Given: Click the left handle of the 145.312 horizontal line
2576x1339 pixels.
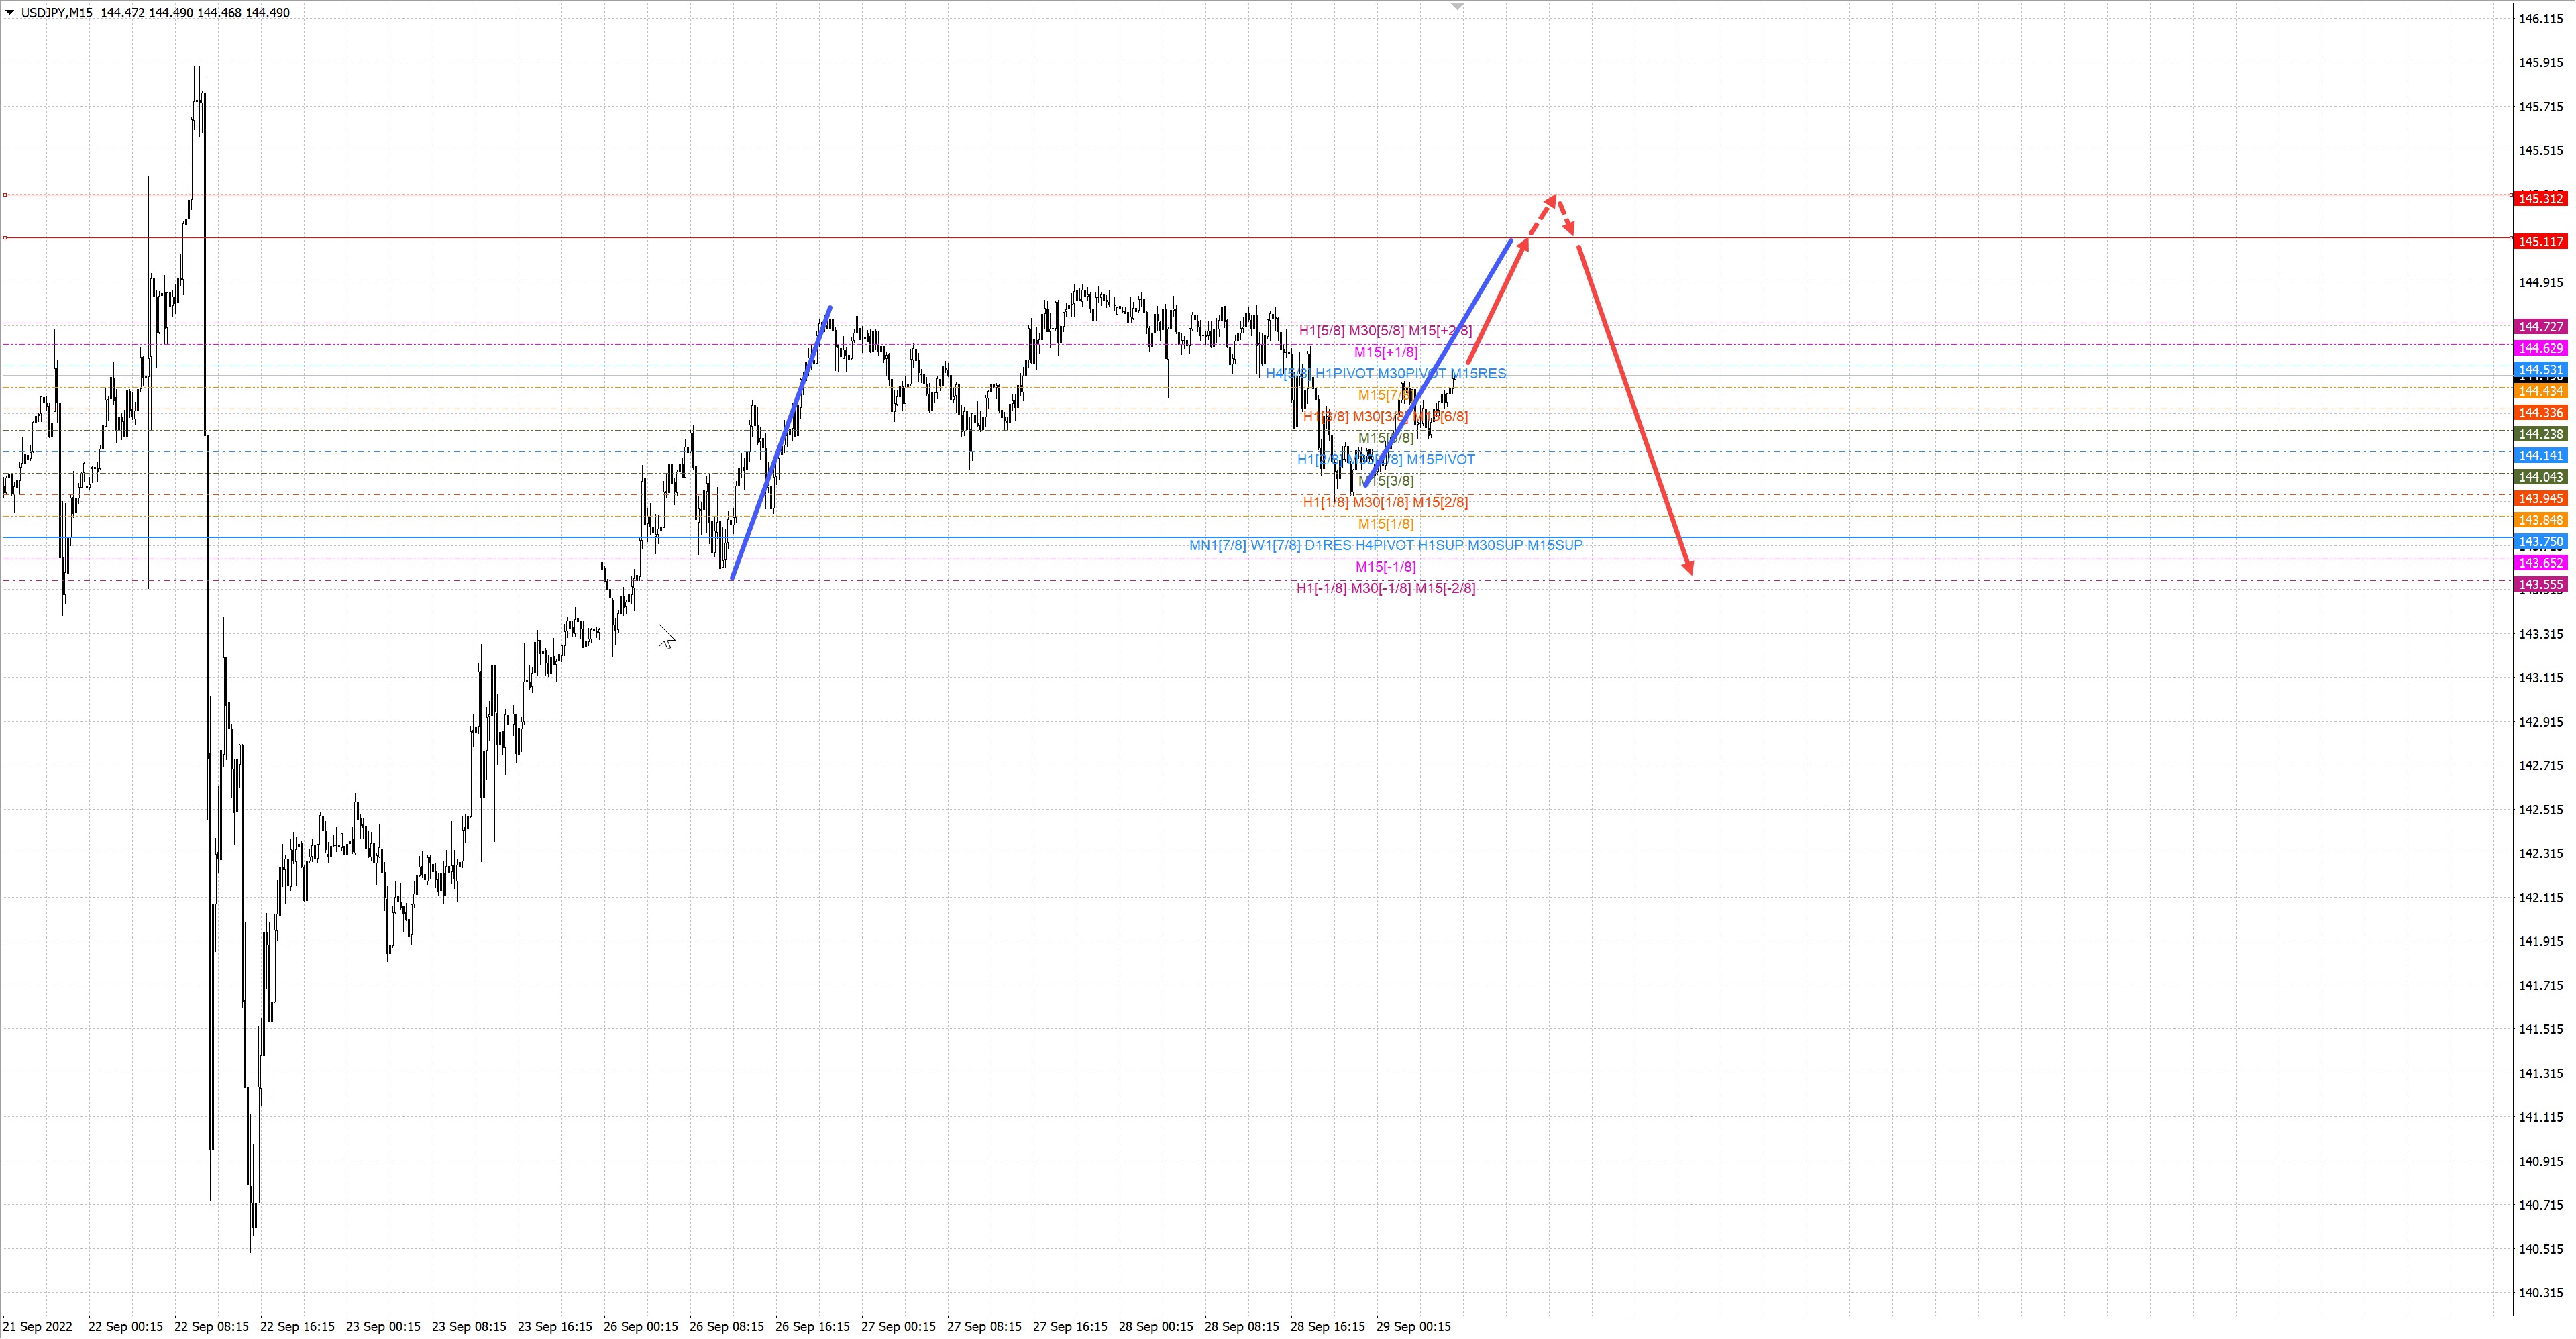Looking at the screenshot, I should point(5,195).
